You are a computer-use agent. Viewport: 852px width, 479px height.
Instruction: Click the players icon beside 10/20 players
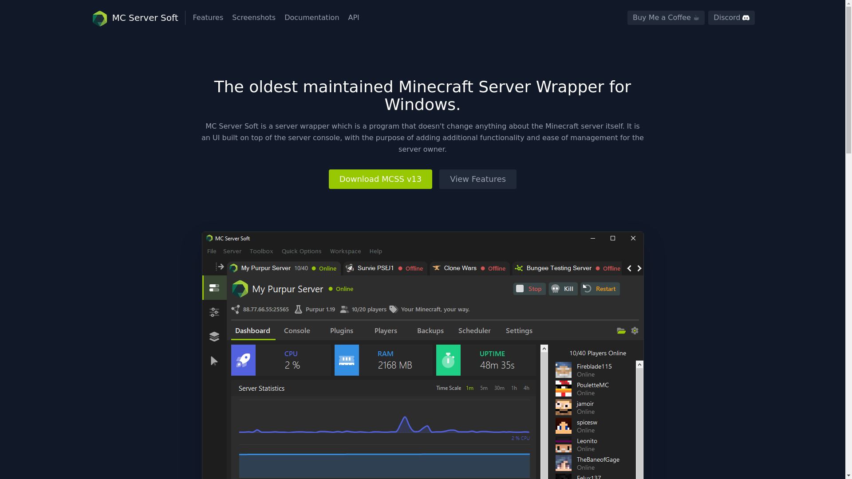tap(344, 309)
